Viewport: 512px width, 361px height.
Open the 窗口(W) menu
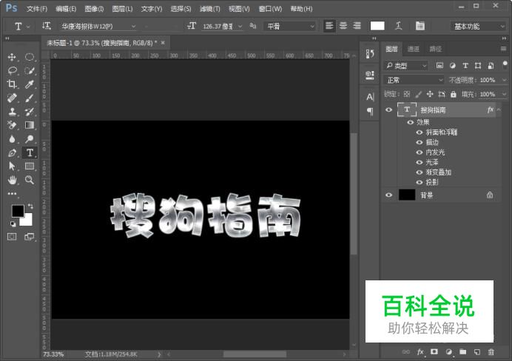tap(270, 9)
